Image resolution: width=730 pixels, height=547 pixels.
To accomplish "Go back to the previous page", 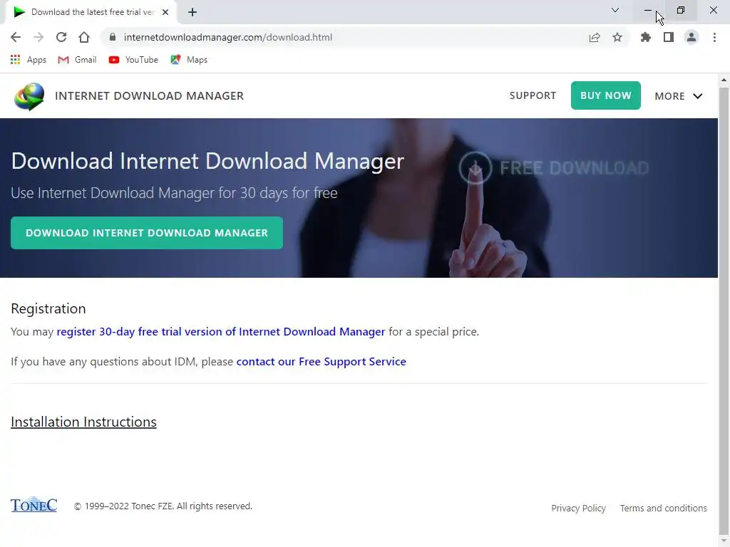I will pos(16,37).
